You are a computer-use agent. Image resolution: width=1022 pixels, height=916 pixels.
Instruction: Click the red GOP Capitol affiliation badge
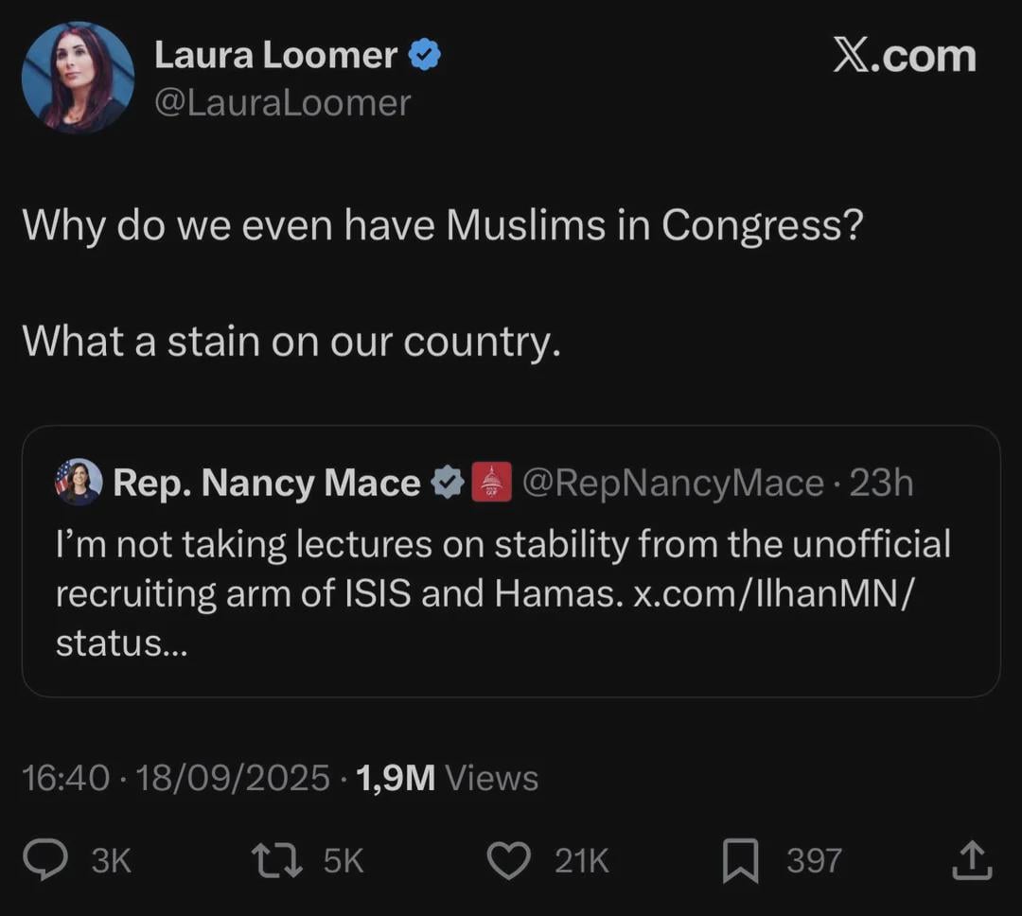489,484
